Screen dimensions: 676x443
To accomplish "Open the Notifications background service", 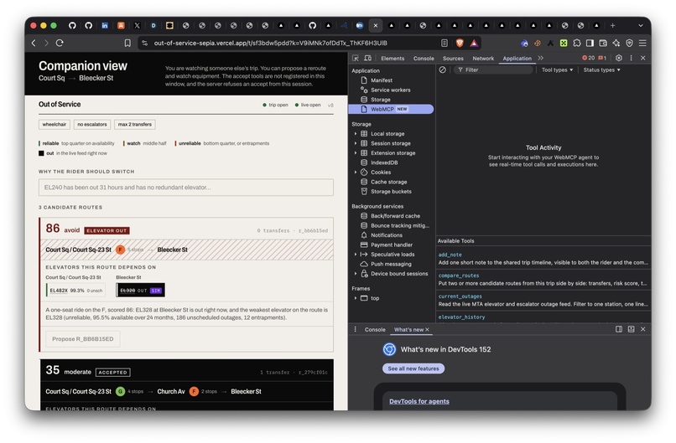I will pos(387,235).
